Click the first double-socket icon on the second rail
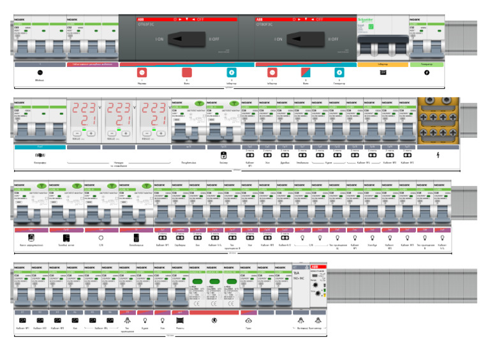Viewport: 490px width, 351px height. (249, 155)
